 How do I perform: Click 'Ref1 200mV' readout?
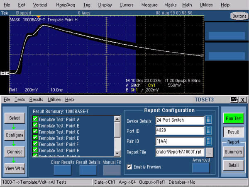coord(24,90)
